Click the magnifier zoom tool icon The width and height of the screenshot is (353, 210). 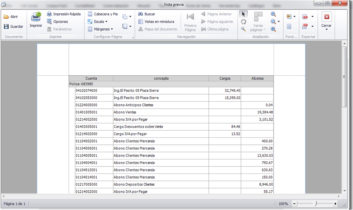coord(243,29)
